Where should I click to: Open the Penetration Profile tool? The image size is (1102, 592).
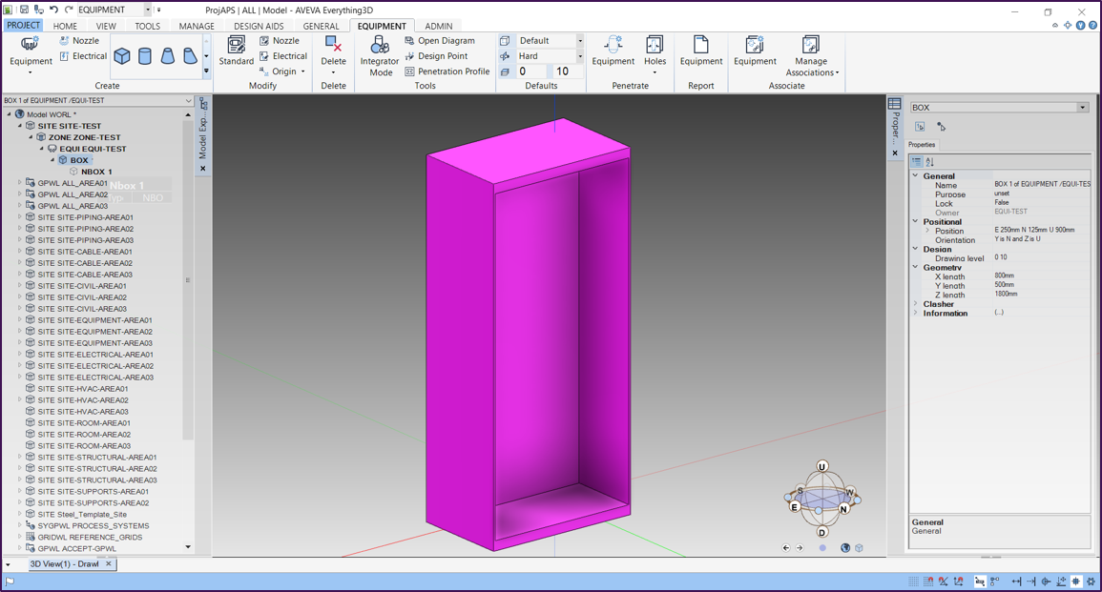(447, 71)
